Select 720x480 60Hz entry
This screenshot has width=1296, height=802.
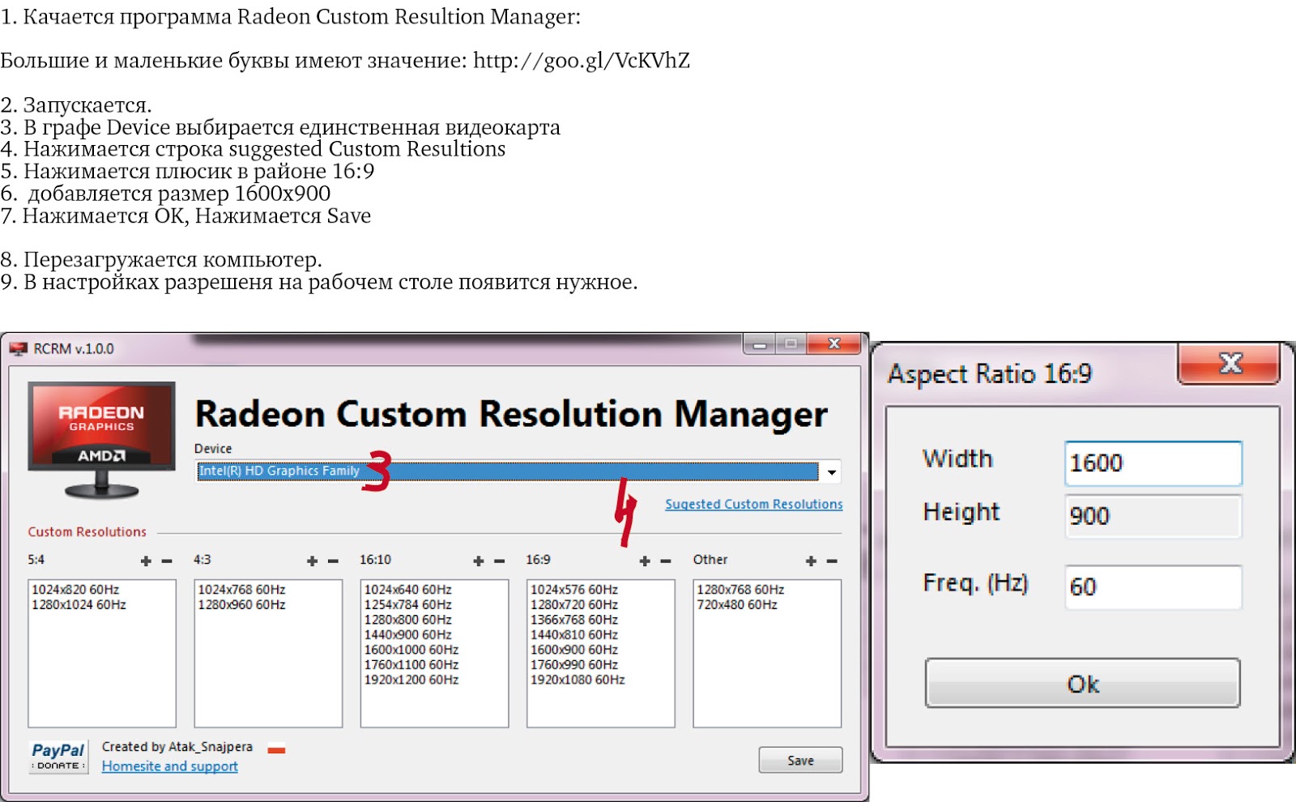click(x=737, y=605)
